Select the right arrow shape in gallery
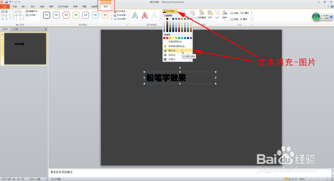This screenshot has height=181, width=334. point(17,15)
